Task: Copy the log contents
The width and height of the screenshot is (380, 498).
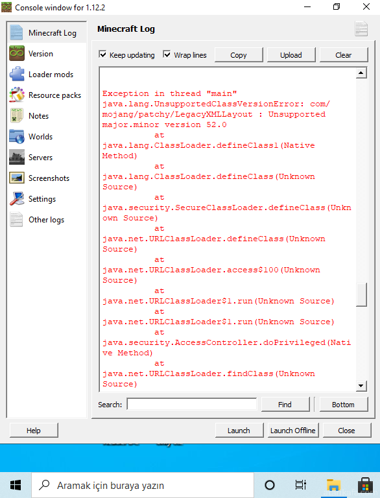Action: tap(239, 55)
